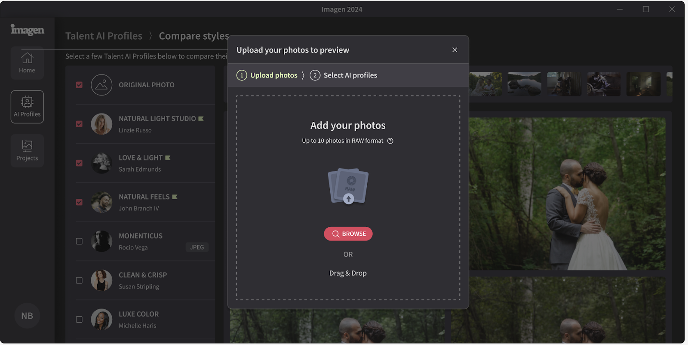Image resolution: width=688 pixels, height=345 pixels.
Task: Select first thumbnail with couple at table
Action: tap(485, 84)
